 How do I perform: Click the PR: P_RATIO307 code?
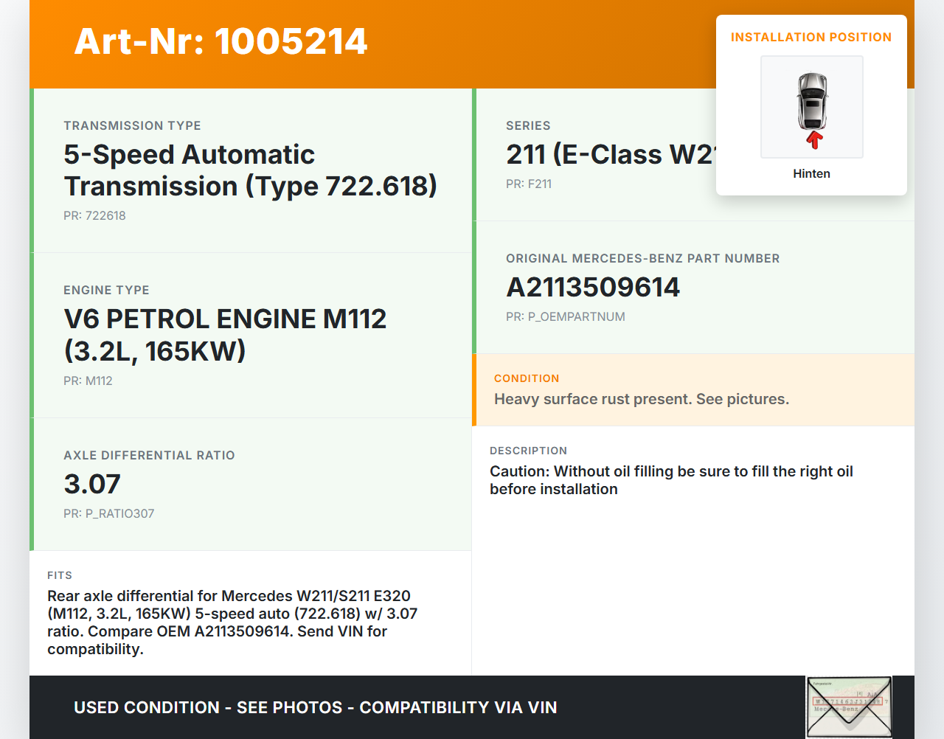[x=108, y=513]
